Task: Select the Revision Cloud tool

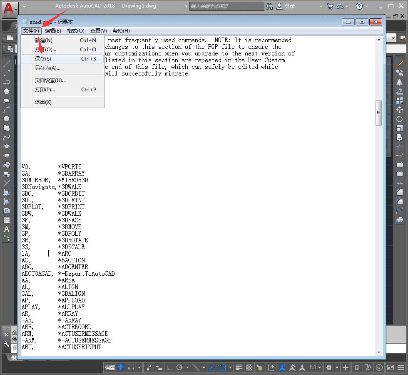Action: [x=7, y=128]
